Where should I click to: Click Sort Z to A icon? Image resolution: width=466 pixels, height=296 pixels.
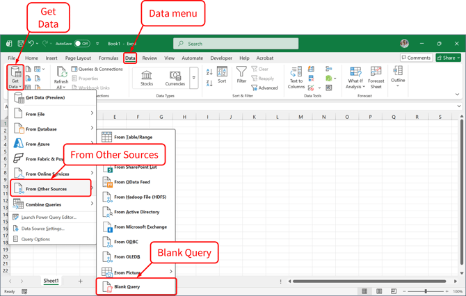209,83
